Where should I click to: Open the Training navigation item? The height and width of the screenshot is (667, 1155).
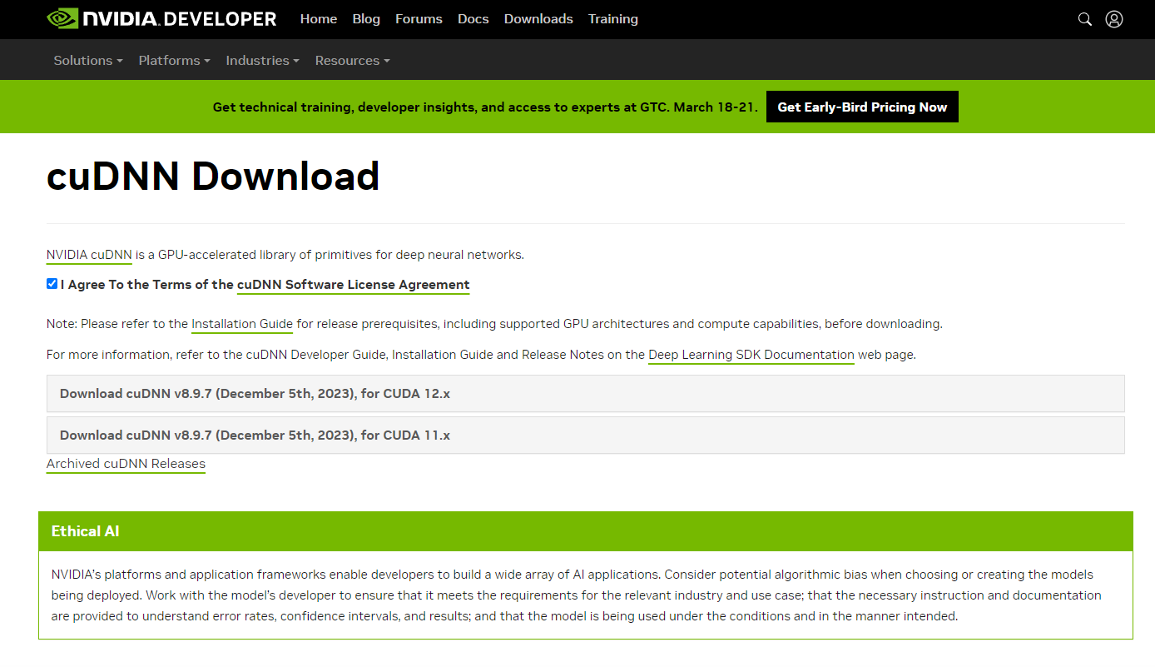(x=613, y=18)
